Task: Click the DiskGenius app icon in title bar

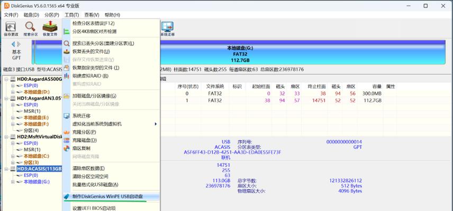Action: [7, 6]
